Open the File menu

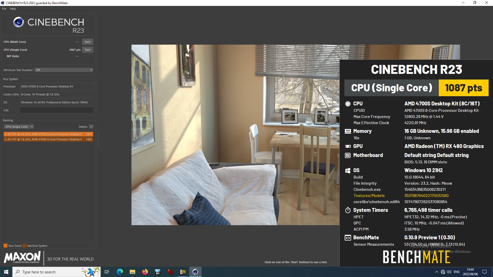pyautogui.click(x=4, y=9)
